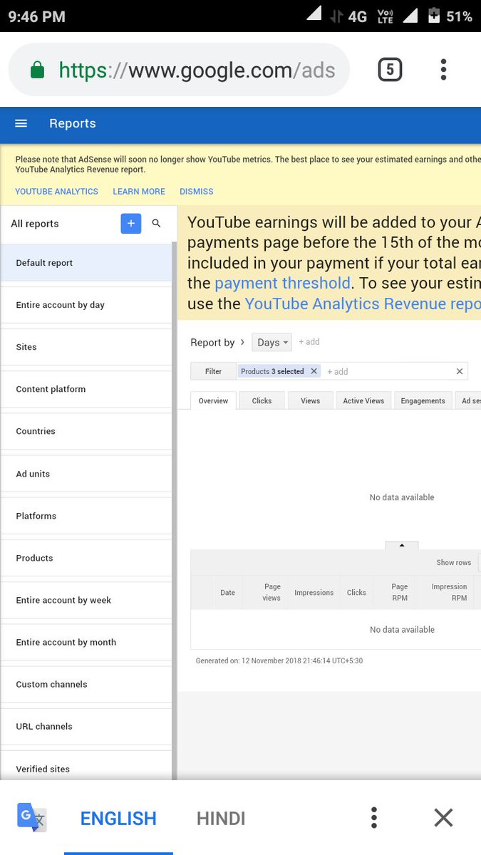Viewport: 481px width, 855px height.
Task: Tap the Google Translate logo icon
Action: [32, 817]
